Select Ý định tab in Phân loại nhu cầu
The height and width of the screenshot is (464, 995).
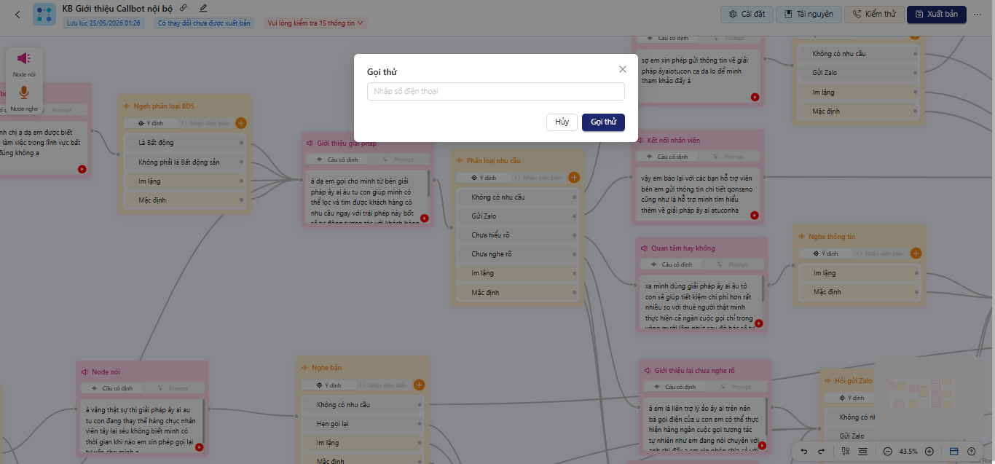click(x=483, y=177)
